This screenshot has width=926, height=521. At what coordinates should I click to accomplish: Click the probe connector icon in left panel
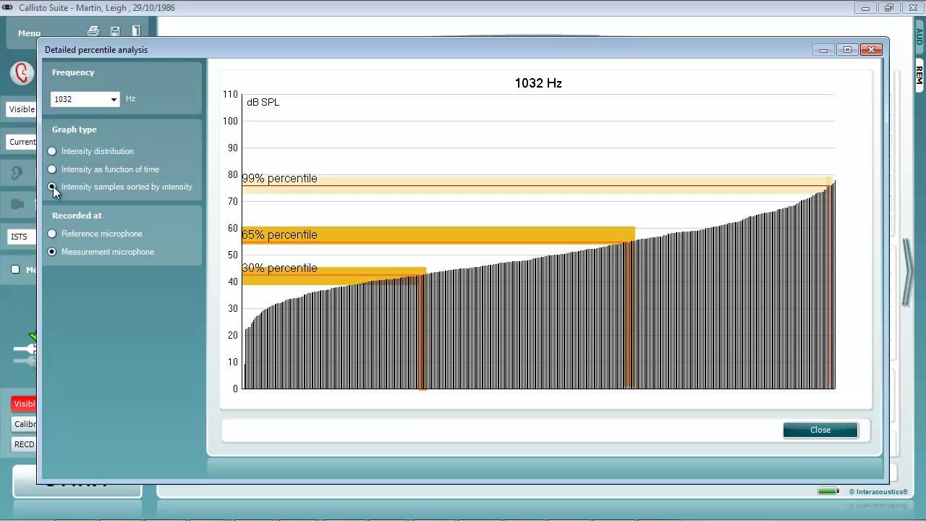pyautogui.click(x=24, y=349)
